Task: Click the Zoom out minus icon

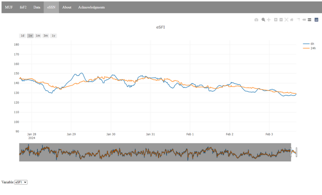Action: [281, 20]
